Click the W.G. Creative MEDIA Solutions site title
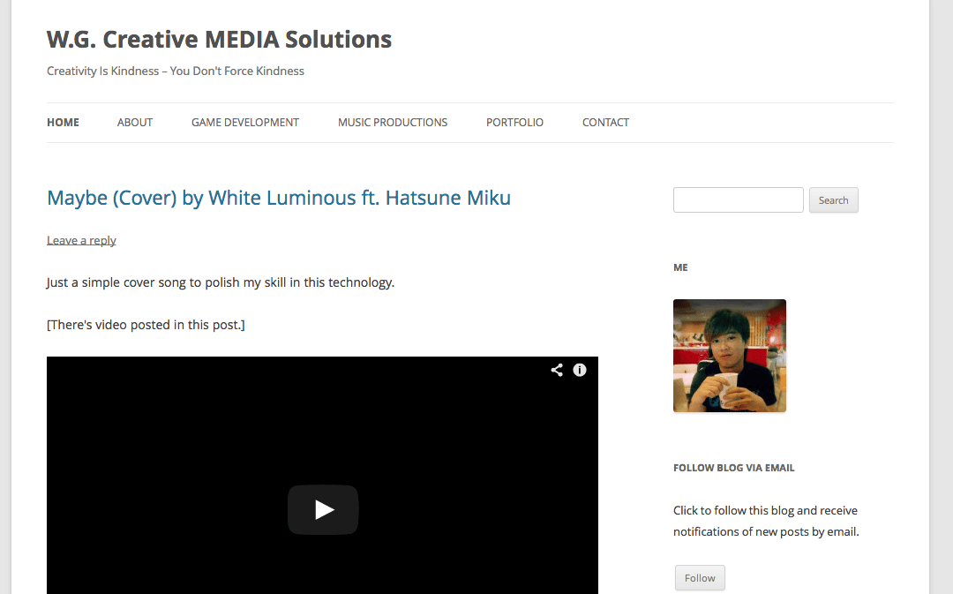Image resolution: width=953 pixels, height=594 pixels. [220, 40]
